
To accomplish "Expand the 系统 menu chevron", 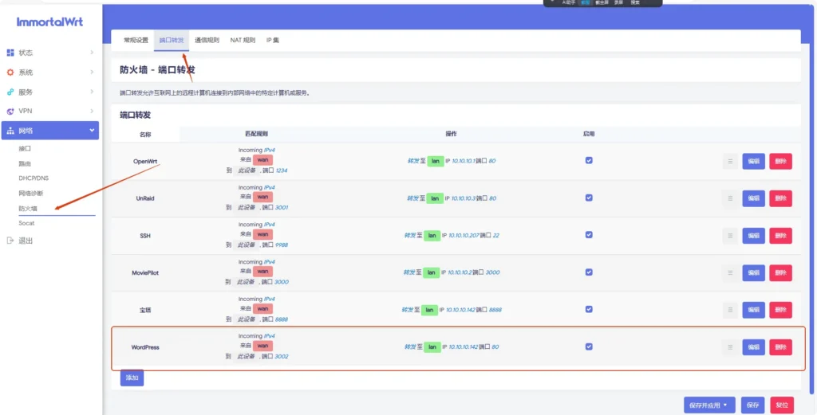I will 92,72.
